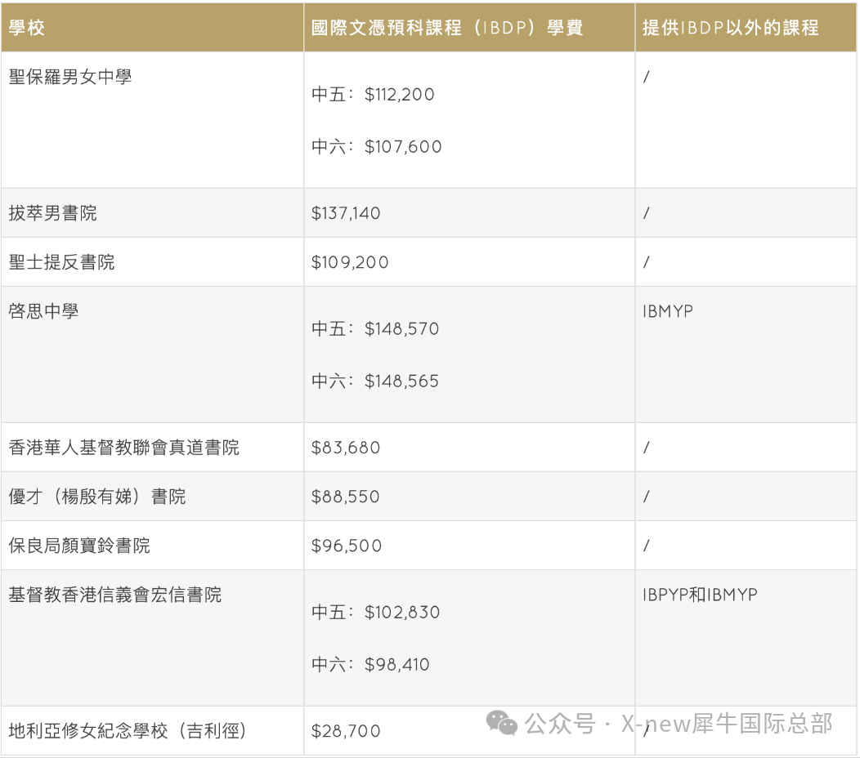This screenshot has width=860, height=758.
Task: Click the 中五：$148,570 fee entry
Action: 375,329
